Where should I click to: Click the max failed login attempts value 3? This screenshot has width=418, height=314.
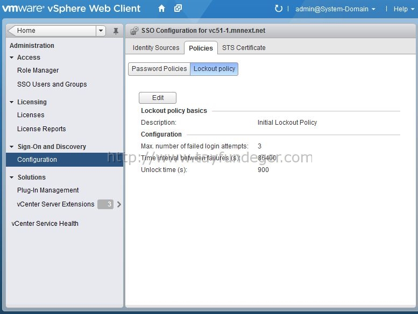pos(259,146)
